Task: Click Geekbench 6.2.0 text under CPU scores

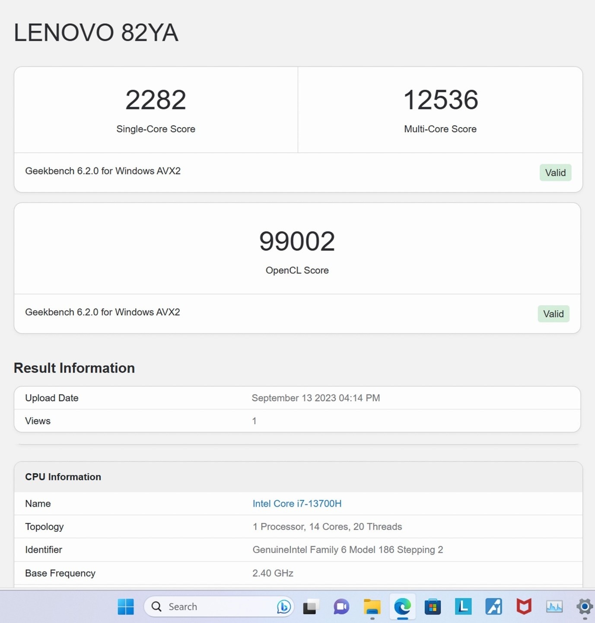Action: pyautogui.click(x=103, y=171)
